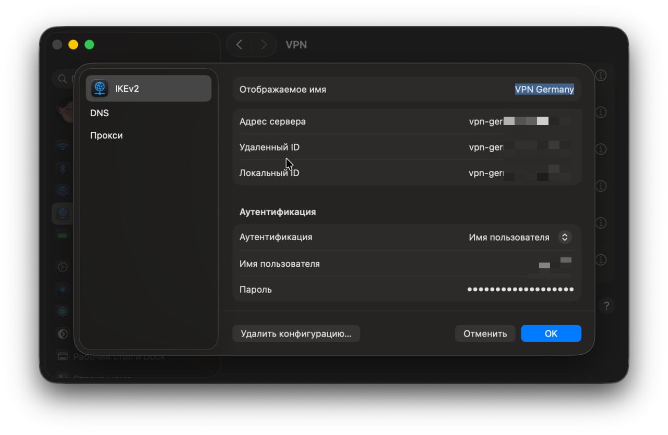Click the Network globe icon in the sidebar
The height and width of the screenshot is (435, 668).
coord(63,191)
